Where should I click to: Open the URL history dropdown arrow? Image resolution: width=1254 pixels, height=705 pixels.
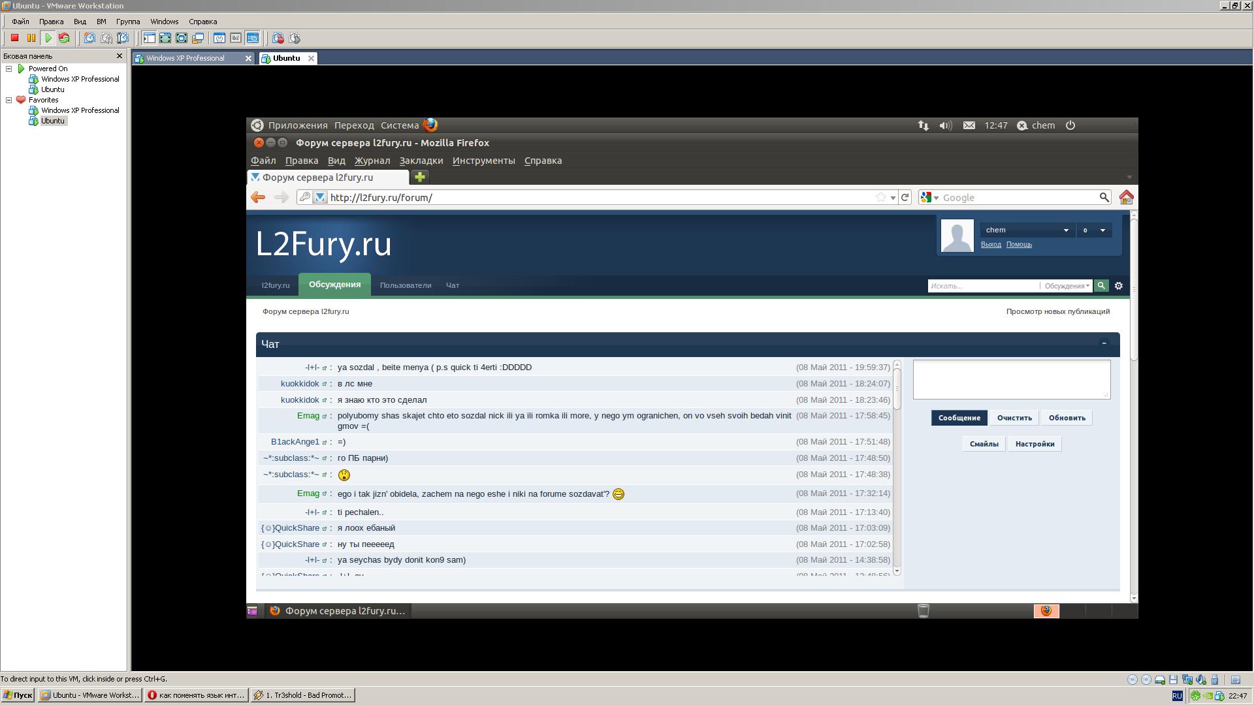click(x=893, y=198)
